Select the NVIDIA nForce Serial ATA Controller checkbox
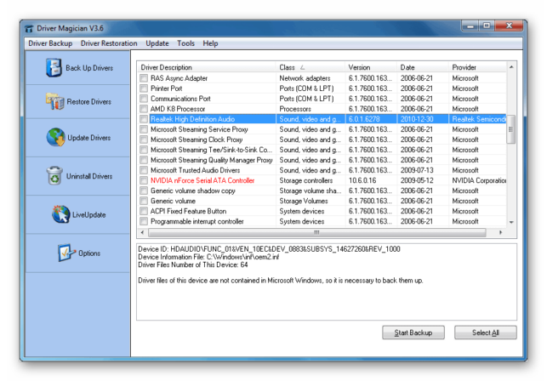The width and height of the screenshot is (547, 381). (144, 180)
